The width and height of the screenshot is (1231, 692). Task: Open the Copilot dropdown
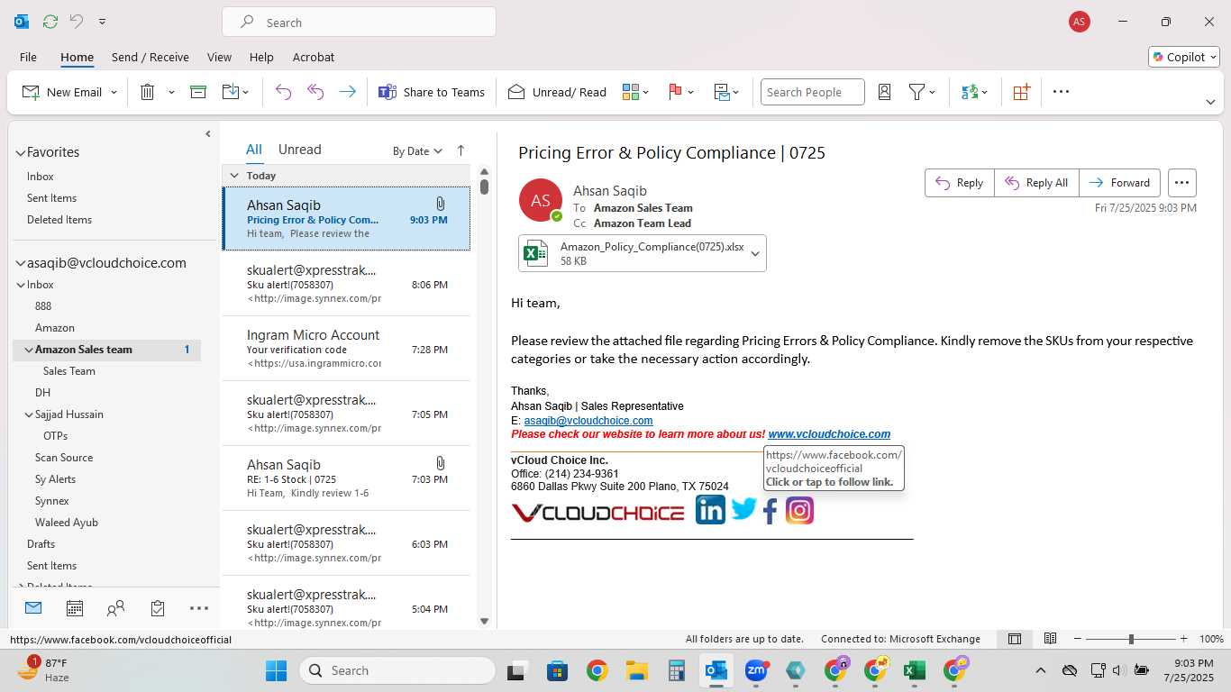(x=1185, y=57)
